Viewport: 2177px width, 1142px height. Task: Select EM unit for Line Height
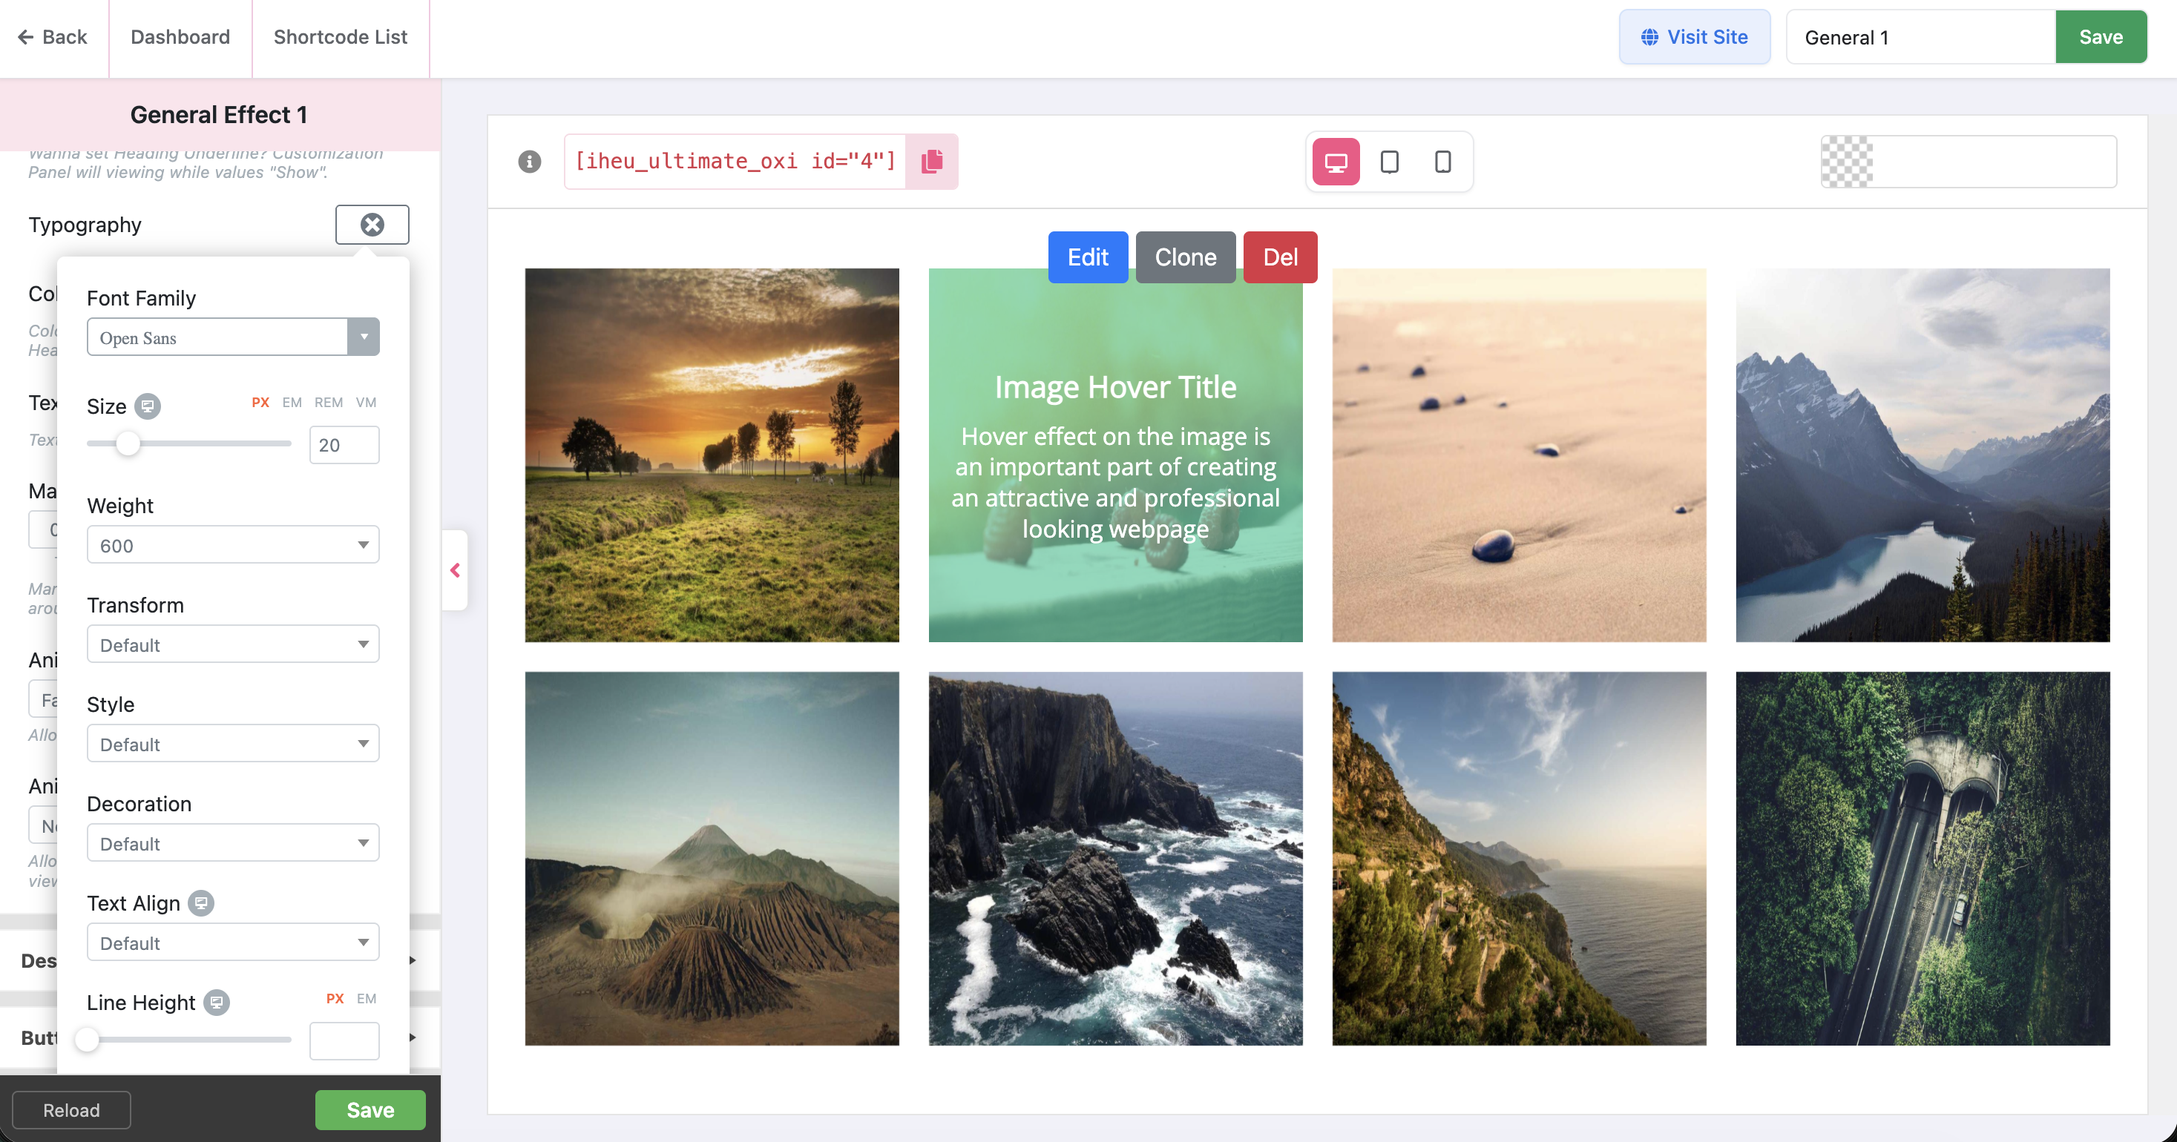point(366,998)
